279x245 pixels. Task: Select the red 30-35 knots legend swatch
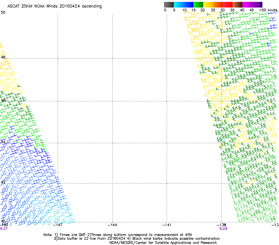[x=228, y=5]
